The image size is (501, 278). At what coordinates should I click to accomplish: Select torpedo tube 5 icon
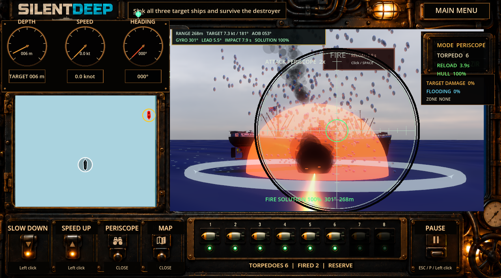(310, 236)
